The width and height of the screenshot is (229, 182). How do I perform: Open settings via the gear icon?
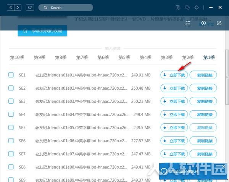click(197, 8)
